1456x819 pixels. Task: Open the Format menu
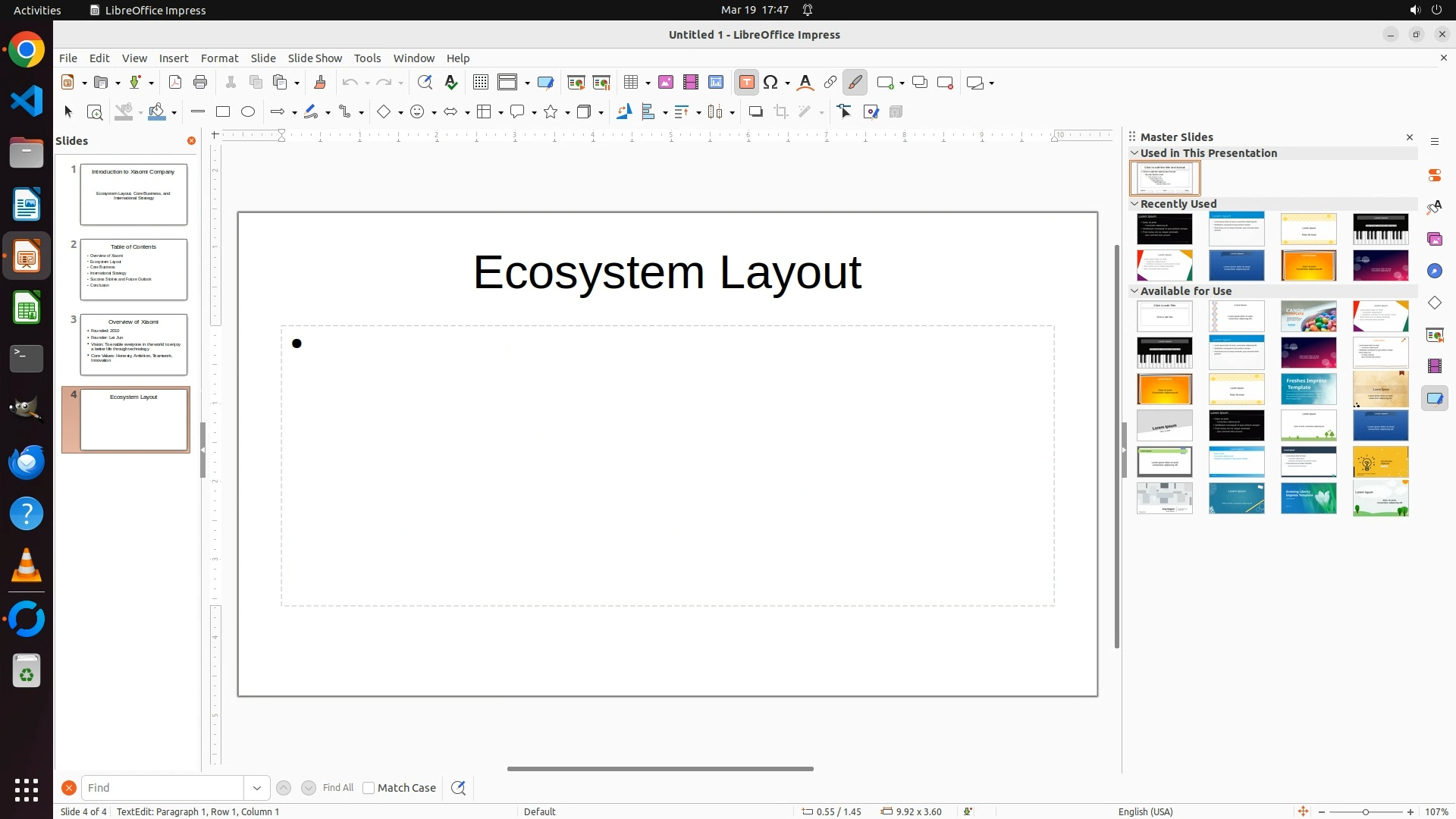click(219, 58)
